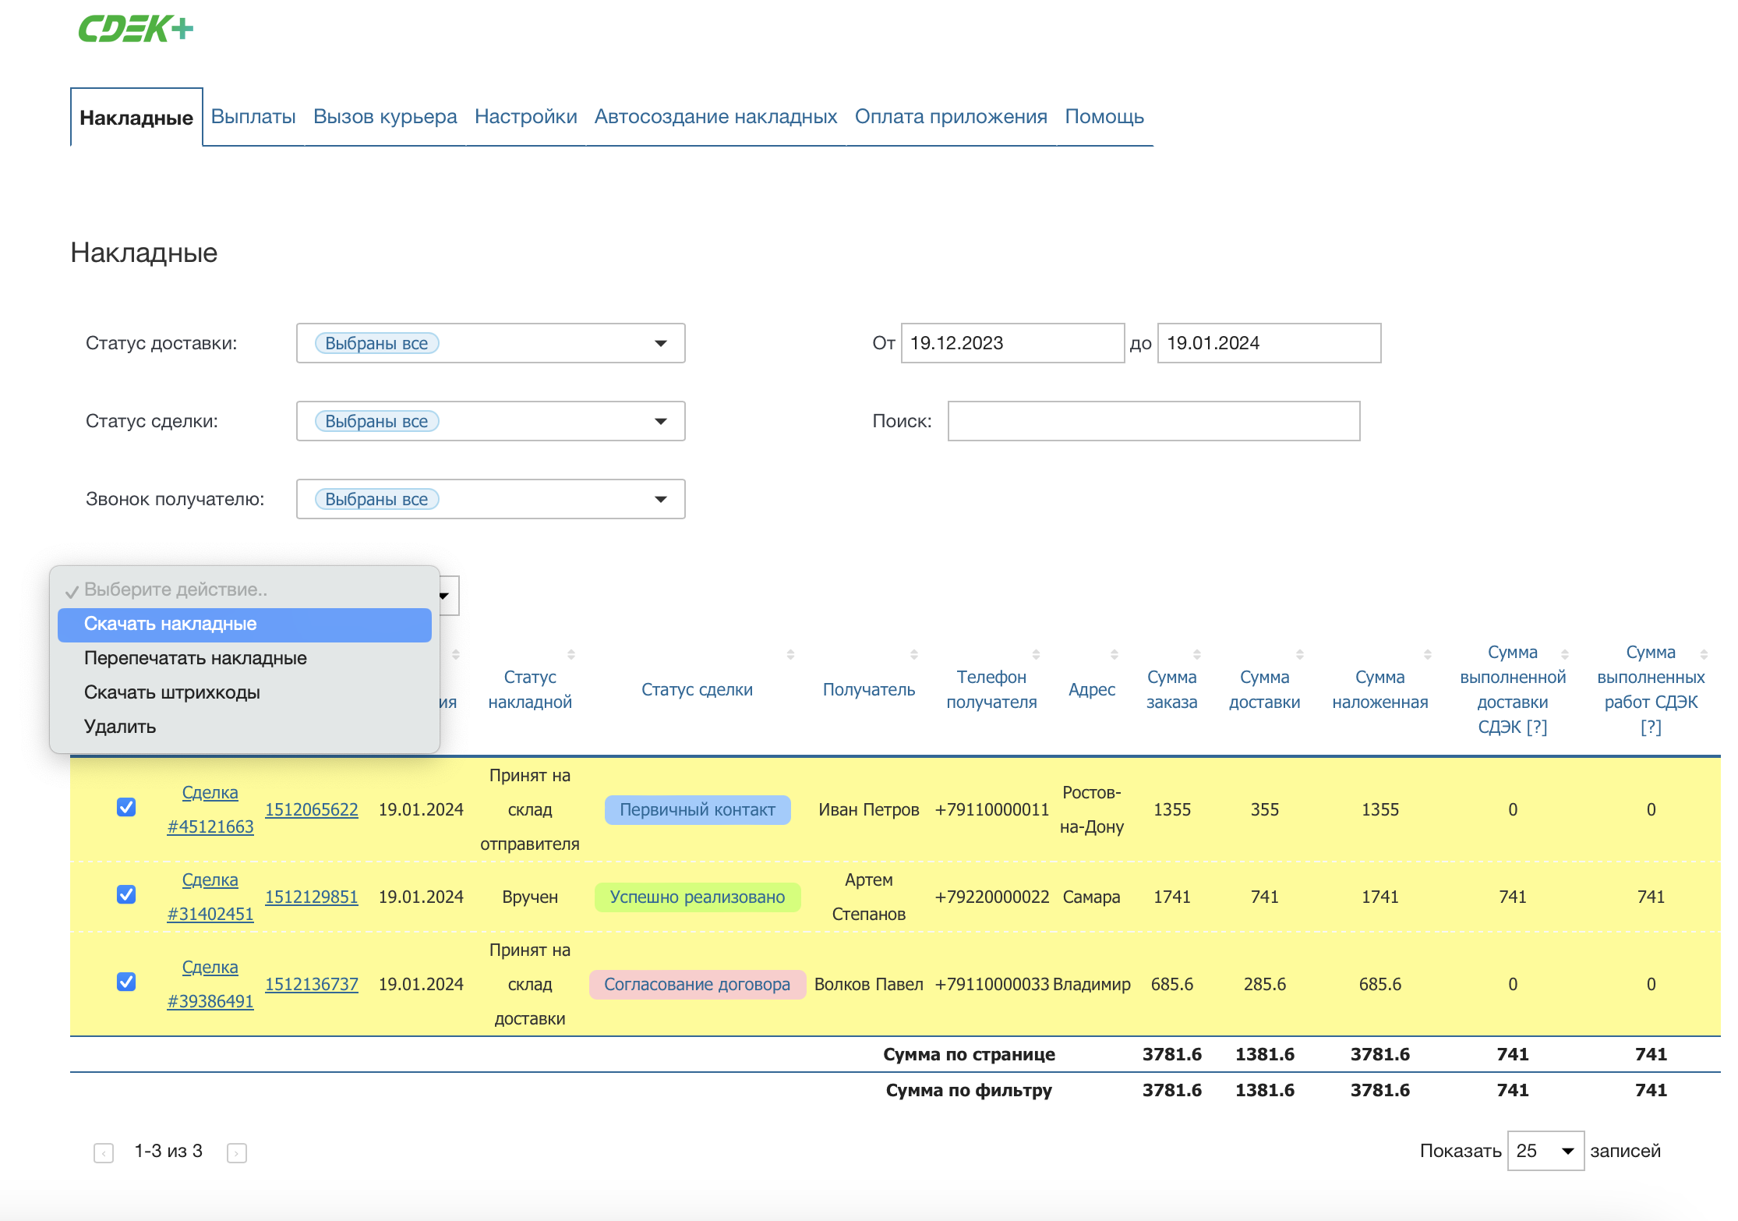The height and width of the screenshot is (1221, 1738).
Task: Open invoice link 1512129851
Action: [312, 897]
